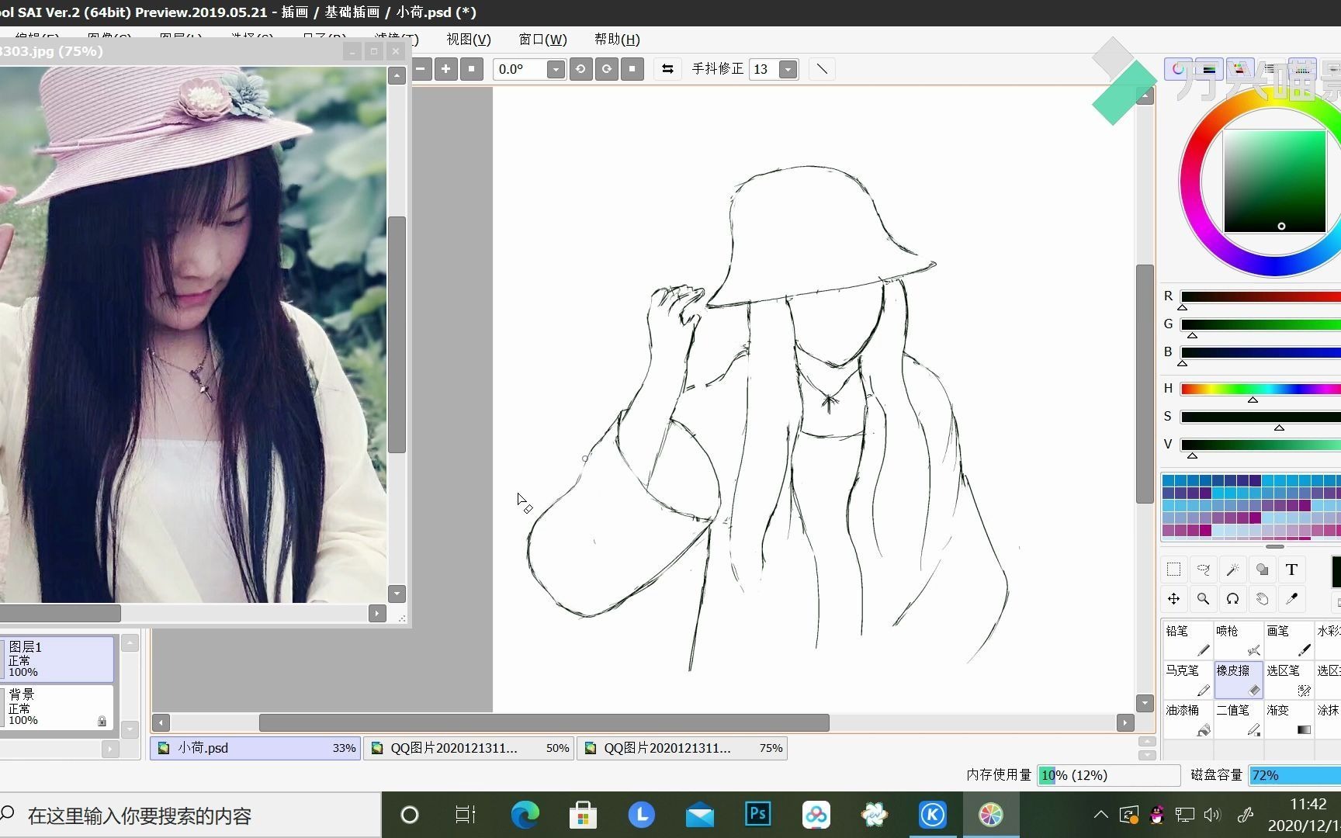Toggle the RGB slider panel
The height and width of the screenshot is (838, 1341).
click(1208, 69)
